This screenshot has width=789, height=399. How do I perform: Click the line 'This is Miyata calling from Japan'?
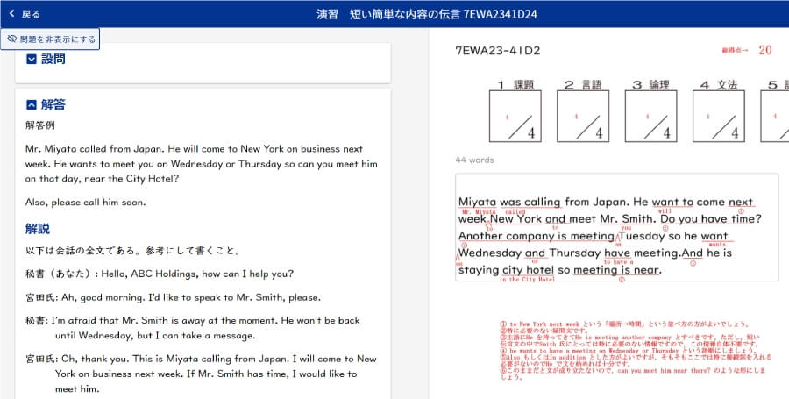click(202, 359)
